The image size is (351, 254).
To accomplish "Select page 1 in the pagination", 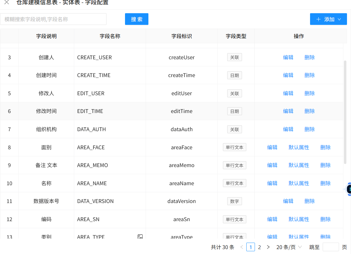I will 251,247.
